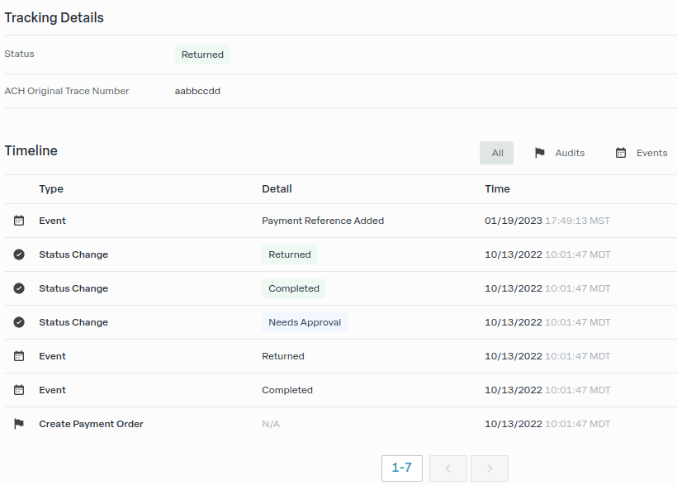Click the Returned status badge in Tracking Details
The height and width of the screenshot is (485, 677).
pos(202,55)
